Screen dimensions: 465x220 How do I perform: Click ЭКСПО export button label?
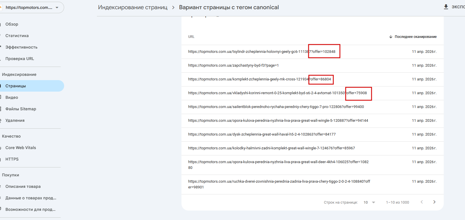458,7
